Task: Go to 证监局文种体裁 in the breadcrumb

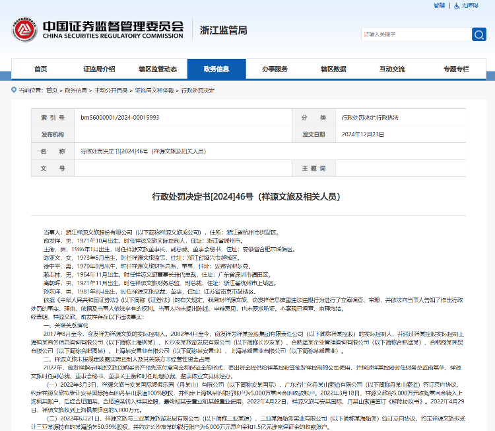Action: tap(154, 91)
